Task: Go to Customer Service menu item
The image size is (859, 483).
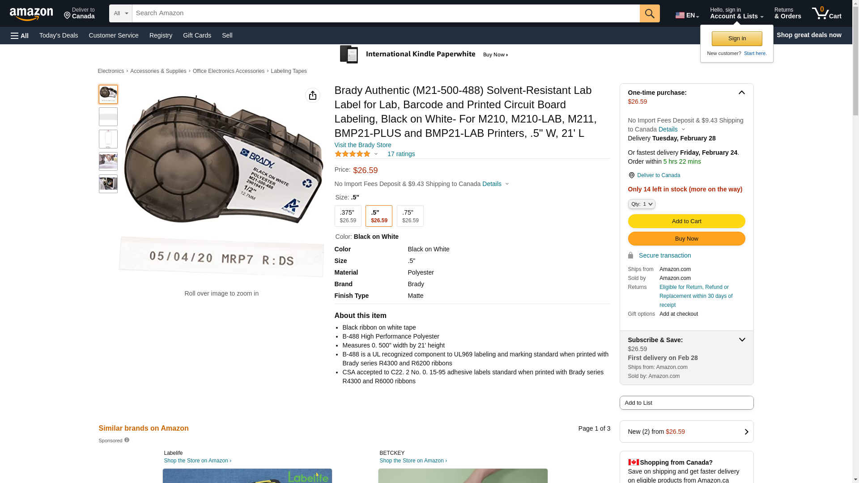Action: [114, 35]
